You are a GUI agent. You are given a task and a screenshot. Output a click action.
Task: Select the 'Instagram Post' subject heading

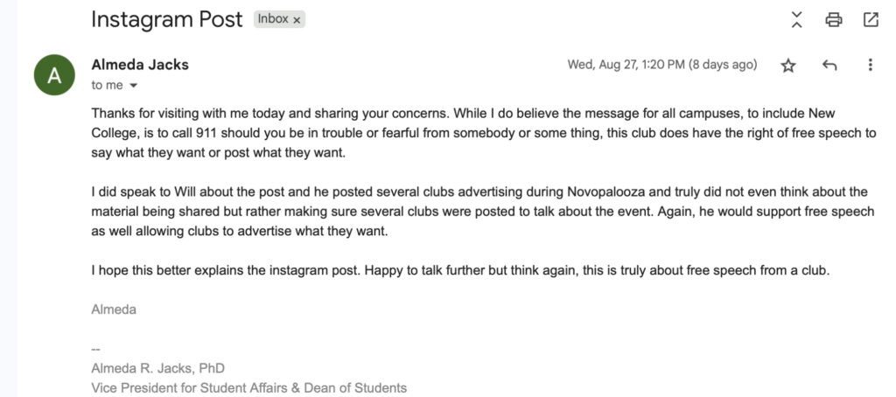166,19
